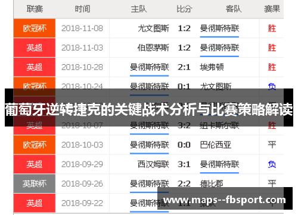Open away team 巴伦西亚
298x215 pixels.
click(216, 145)
